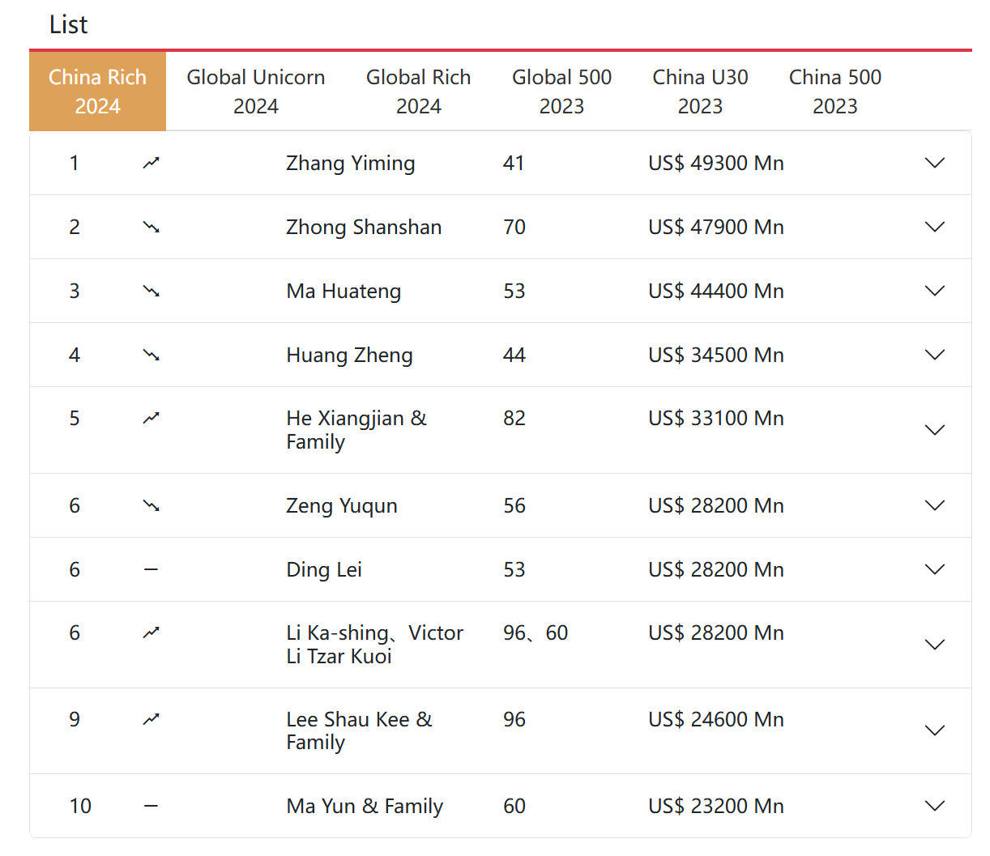Open Zhong Shanshan's profile link
This screenshot has width=990, height=856.
pyautogui.click(x=363, y=227)
